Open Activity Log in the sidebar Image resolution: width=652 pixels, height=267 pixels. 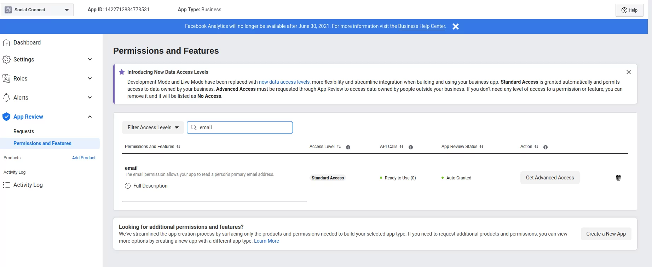coord(28,185)
